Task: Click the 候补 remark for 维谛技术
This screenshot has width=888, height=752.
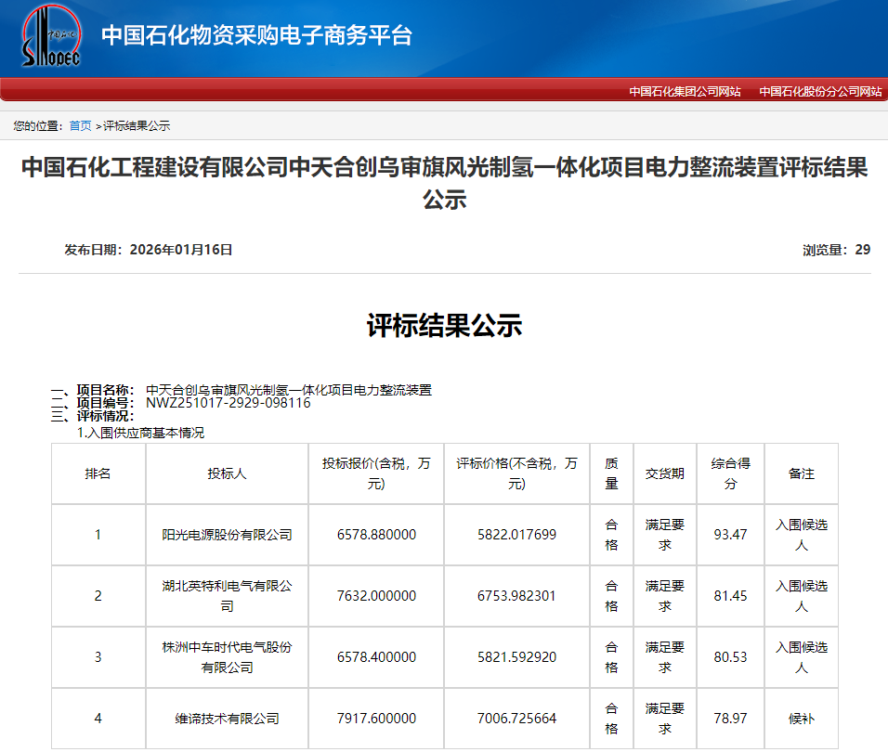Action: [801, 718]
